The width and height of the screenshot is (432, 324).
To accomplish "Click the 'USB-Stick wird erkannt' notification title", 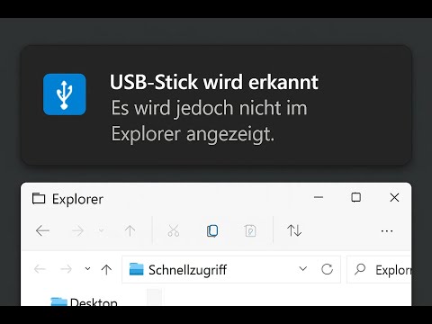I will (x=214, y=82).
